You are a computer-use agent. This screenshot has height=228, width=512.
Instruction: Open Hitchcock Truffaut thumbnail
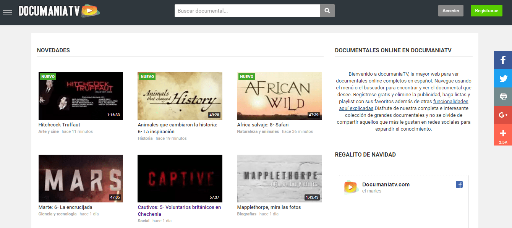tap(81, 96)
